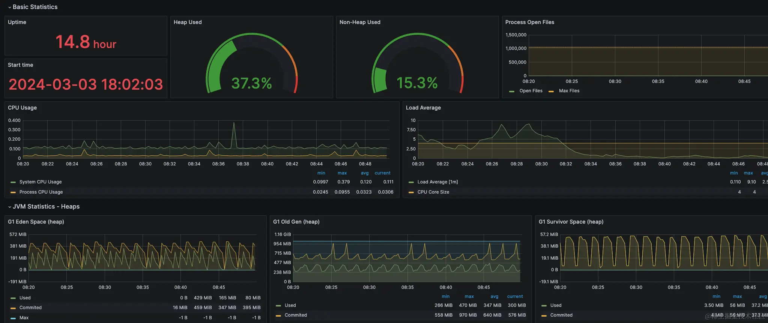The height and width of the screenshot is (323, 768).
Task: Toggle Commited series in G1 Old Gen legend
Action: (x=296, y=315)
